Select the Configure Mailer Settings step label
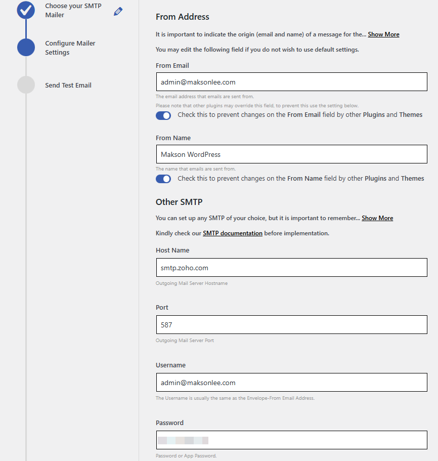 (70, 48)
